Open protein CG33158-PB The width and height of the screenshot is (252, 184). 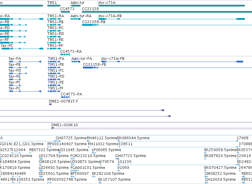94,65
